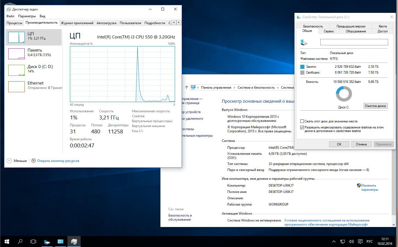Click the gray Свободно color square
This screenshot has width=398, height=247.
302,72
